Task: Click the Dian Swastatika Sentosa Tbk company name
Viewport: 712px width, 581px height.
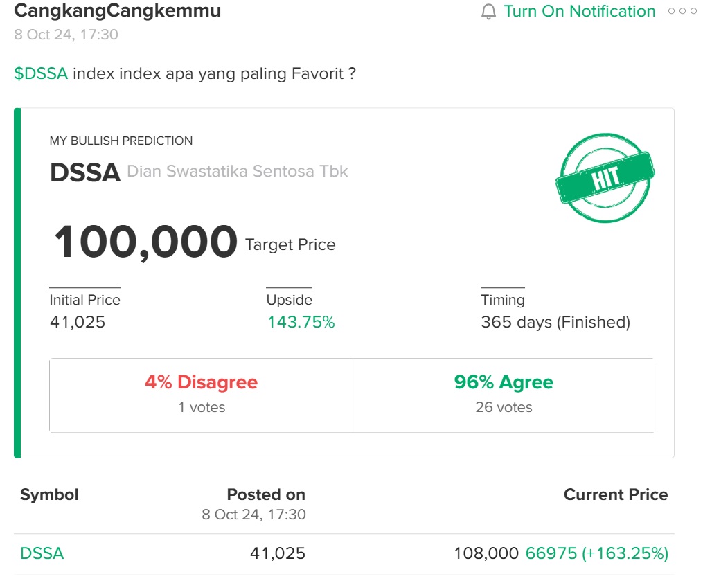Action: coord(238,171)
